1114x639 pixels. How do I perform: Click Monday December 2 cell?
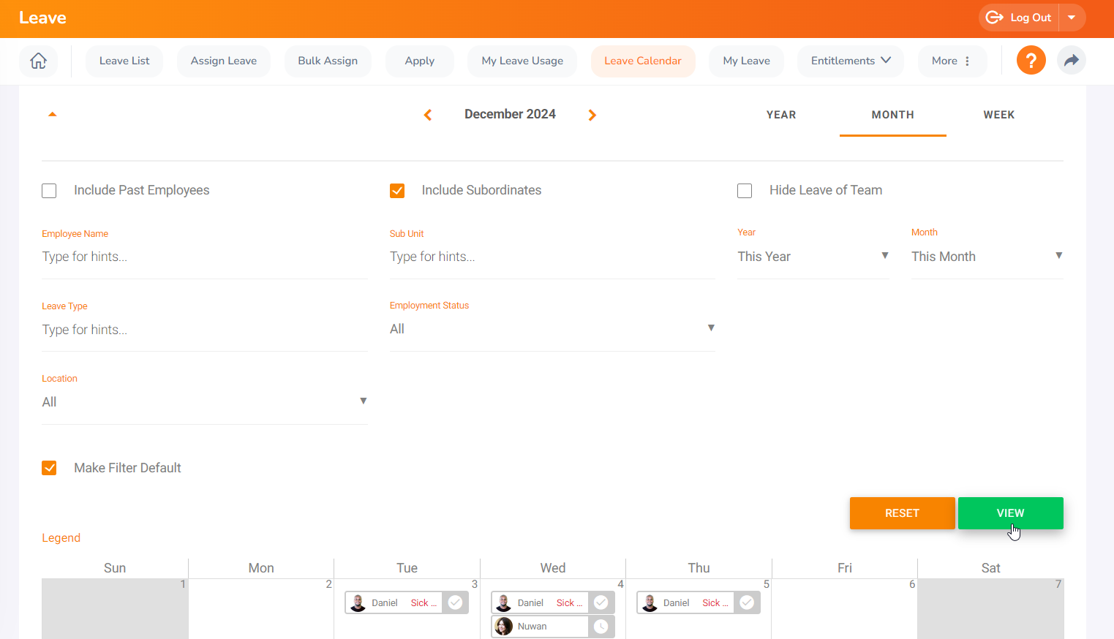pos(261,608)
